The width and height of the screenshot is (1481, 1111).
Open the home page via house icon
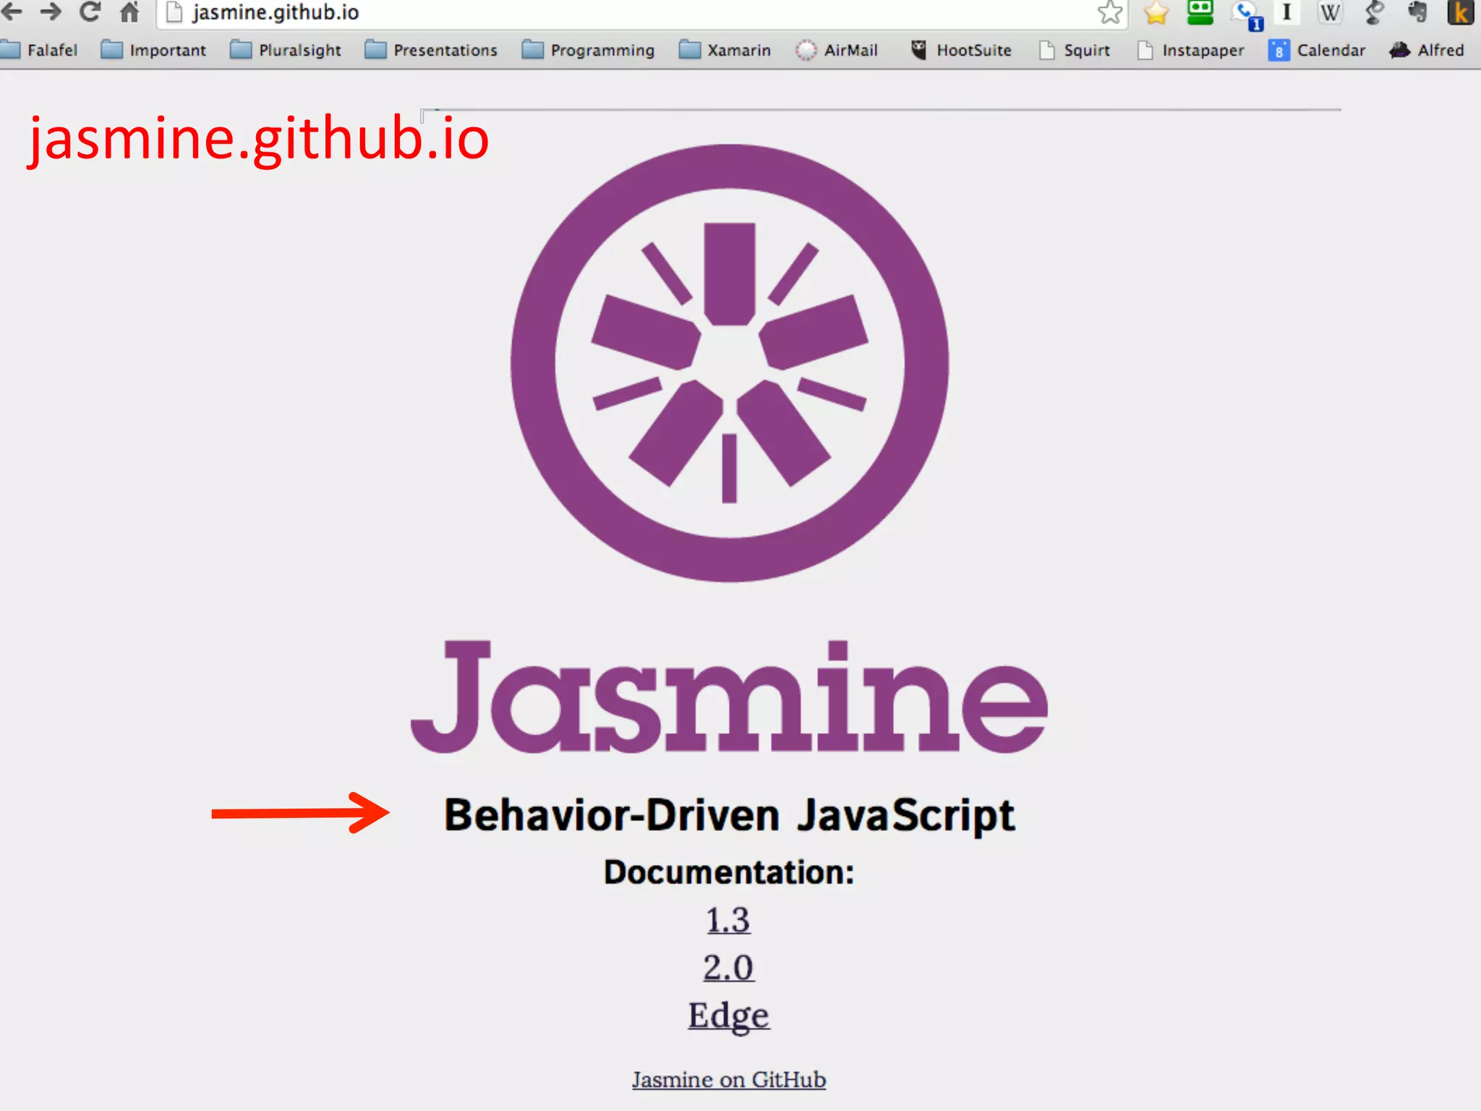129,12
